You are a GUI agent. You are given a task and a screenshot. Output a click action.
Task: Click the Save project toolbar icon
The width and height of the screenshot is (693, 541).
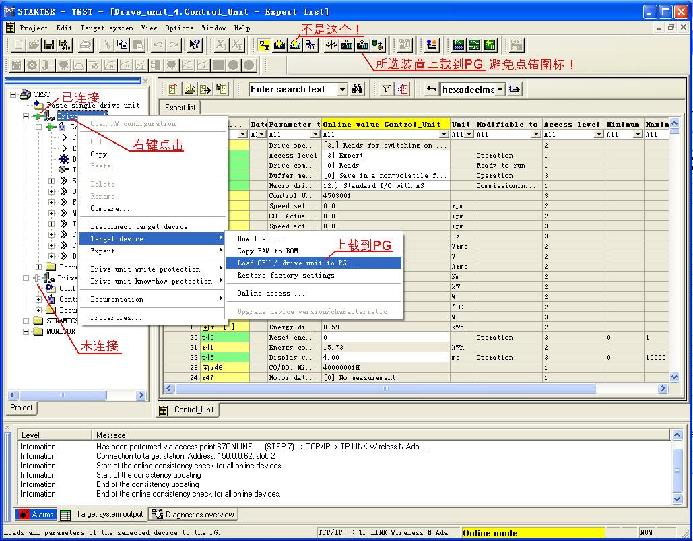click(49, 44)
